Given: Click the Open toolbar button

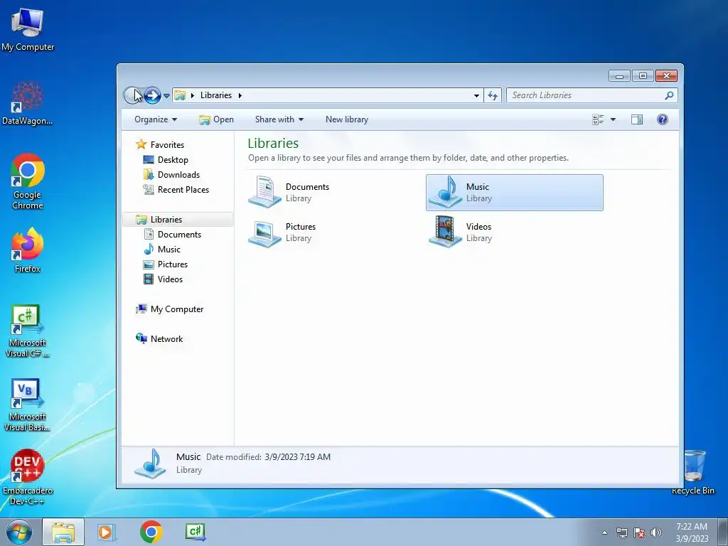Looking at the screenshot, I should (216, 119).
